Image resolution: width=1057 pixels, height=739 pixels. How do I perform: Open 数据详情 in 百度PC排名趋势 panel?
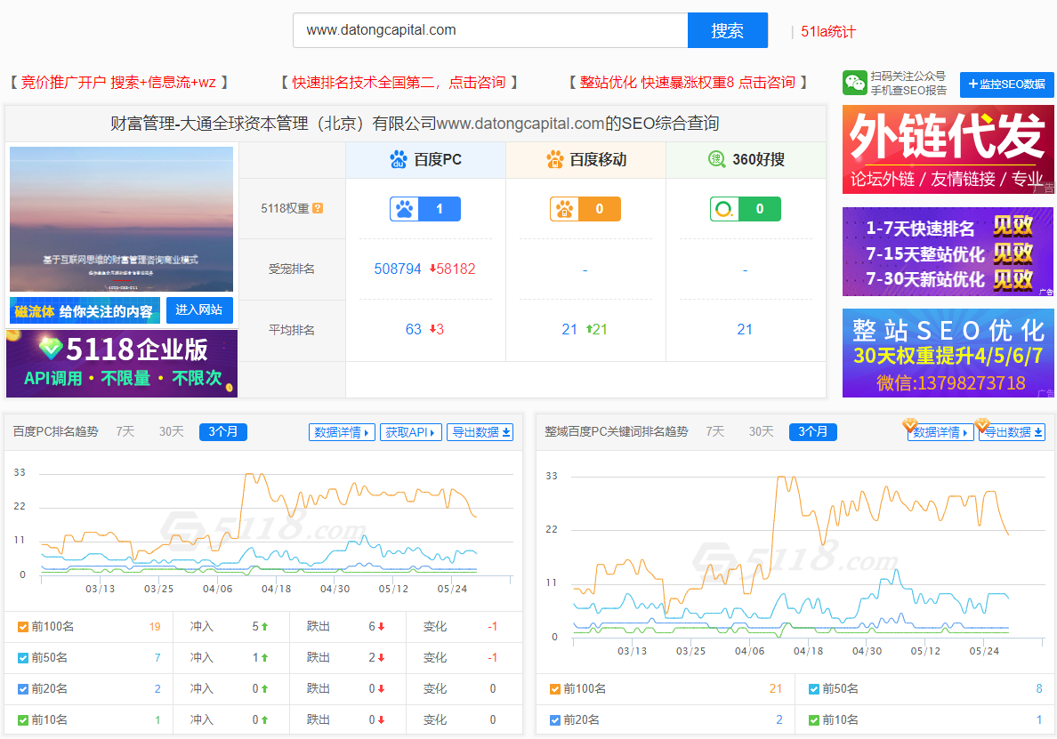pyautogui.click(x=342, y=432)
